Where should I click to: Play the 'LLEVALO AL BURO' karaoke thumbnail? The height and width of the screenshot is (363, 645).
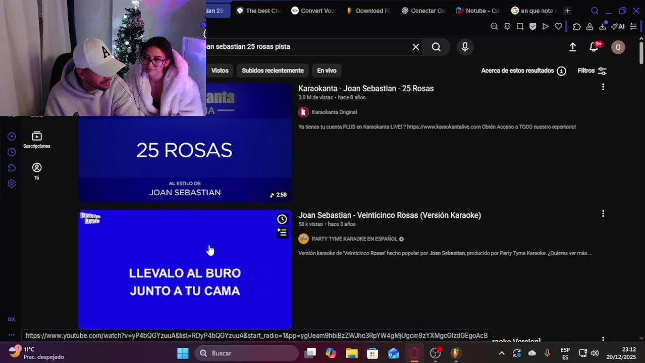tap(185, 270)
